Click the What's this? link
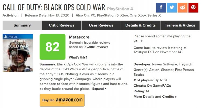The height and width of the screenshot is (108, 202). 78,57
